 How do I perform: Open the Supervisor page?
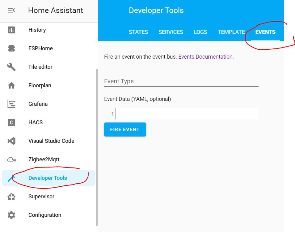coord(48,197)
